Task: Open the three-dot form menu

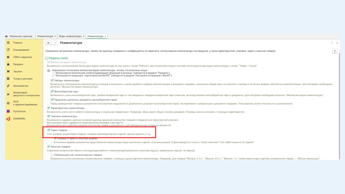Action: [332, 43]
